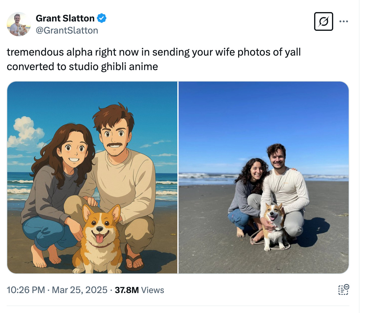Viewport: 368px width, 313px height.
Task: Open the three-dot more options menu
Action: pyautogui.click(x=343, y=21)
